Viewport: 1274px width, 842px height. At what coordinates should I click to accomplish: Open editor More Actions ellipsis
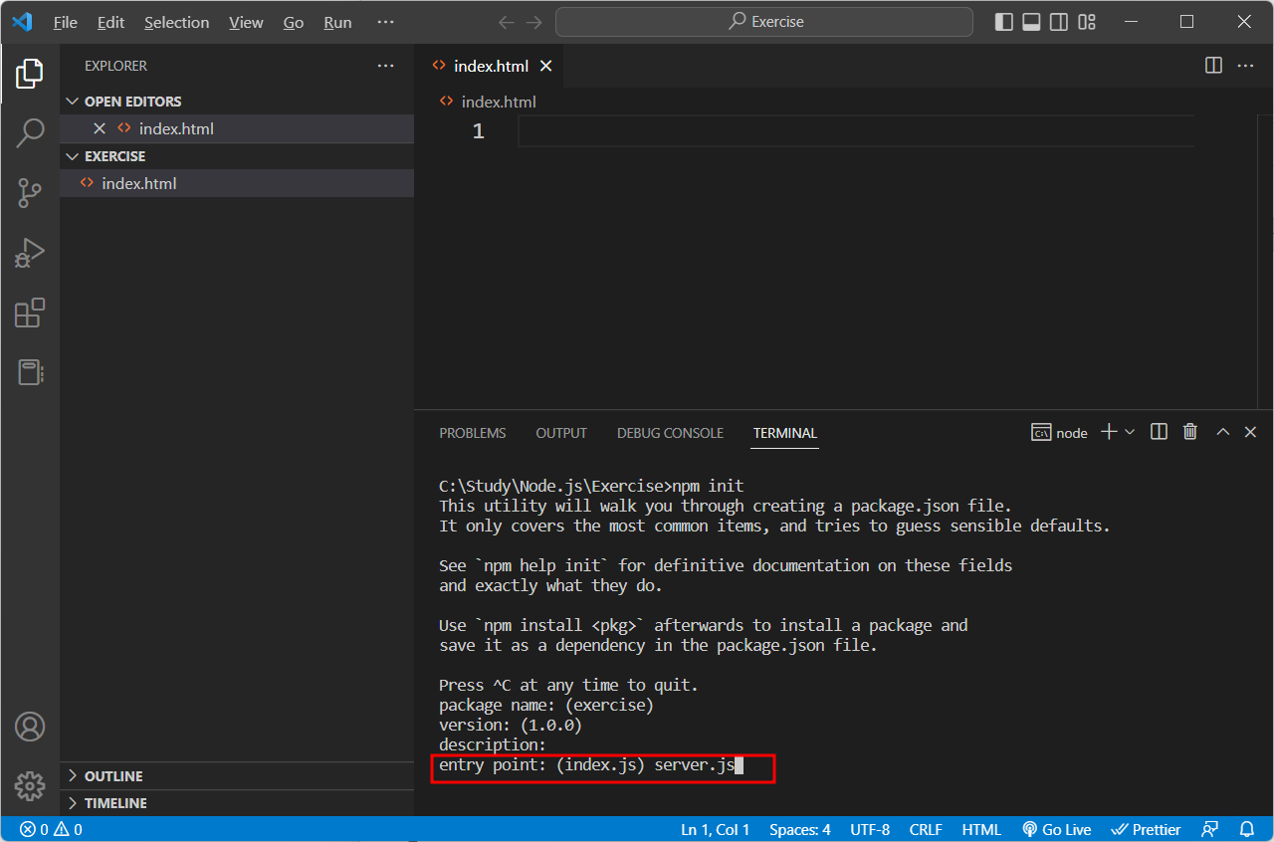pyautogui.click(x=1245, y=66)
